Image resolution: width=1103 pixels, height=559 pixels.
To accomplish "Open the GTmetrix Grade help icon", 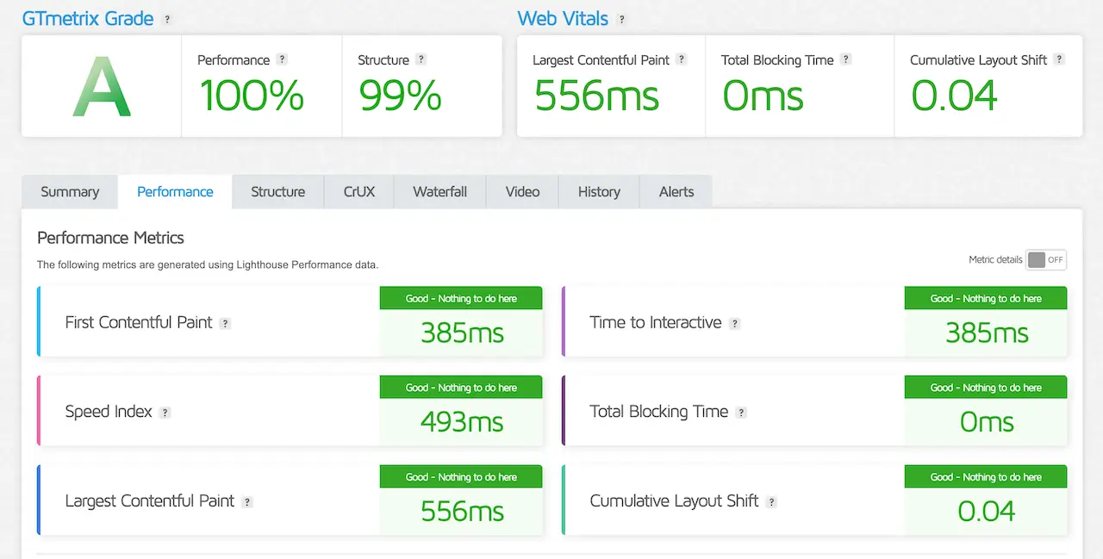I will click(169, 18).
